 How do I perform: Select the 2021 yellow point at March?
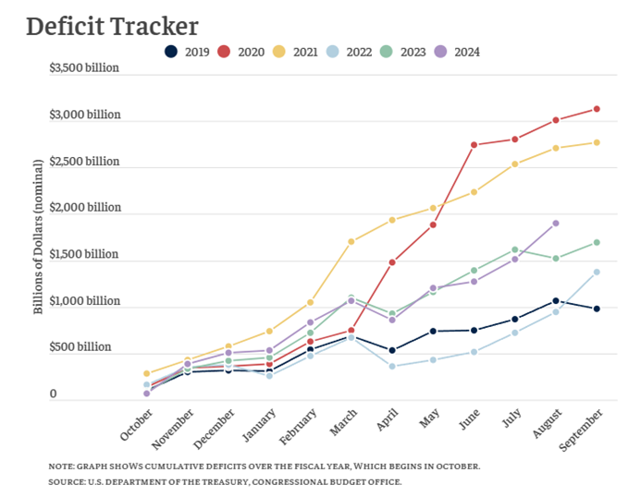[351, 242]
